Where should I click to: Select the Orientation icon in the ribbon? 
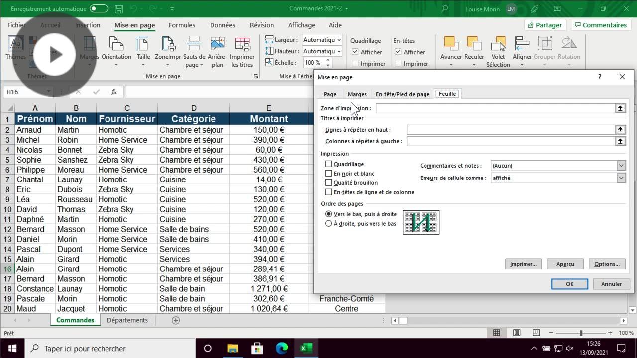point(116,50)
